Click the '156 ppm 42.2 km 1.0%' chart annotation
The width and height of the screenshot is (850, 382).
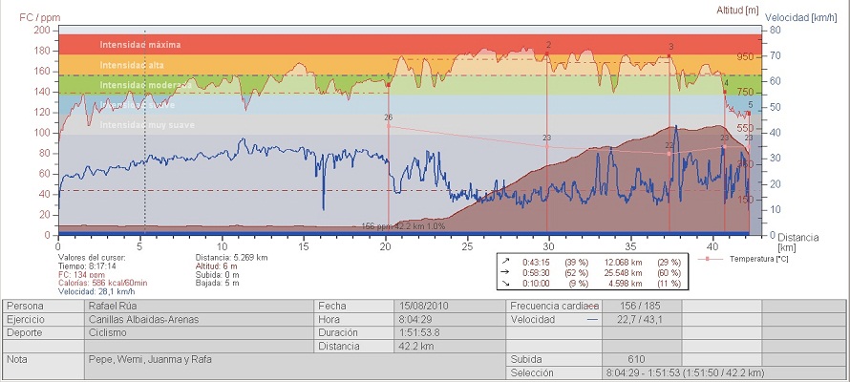tap(403, 226)
